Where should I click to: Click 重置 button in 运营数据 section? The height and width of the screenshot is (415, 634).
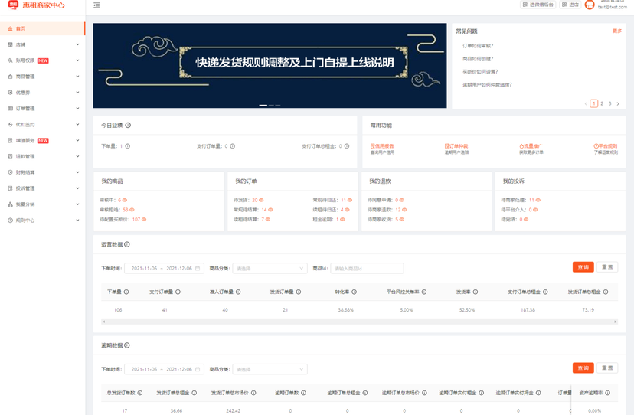[x=607, y=267]
